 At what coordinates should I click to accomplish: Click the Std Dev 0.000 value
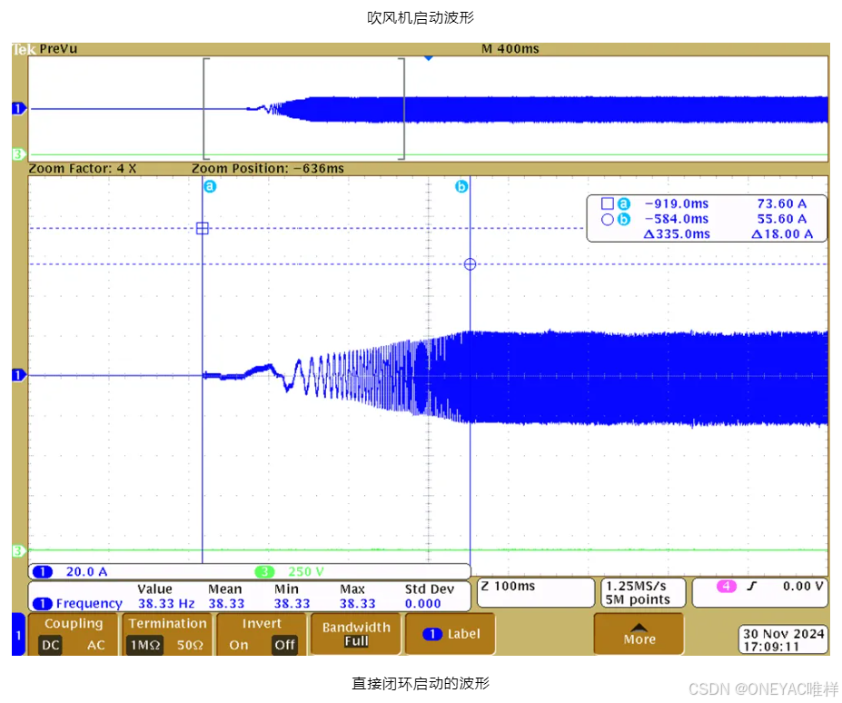tap(422, 604)
